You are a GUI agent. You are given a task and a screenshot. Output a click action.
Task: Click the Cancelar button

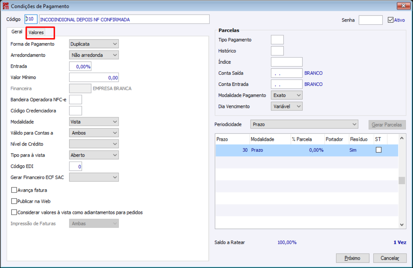tap(390, 258)
